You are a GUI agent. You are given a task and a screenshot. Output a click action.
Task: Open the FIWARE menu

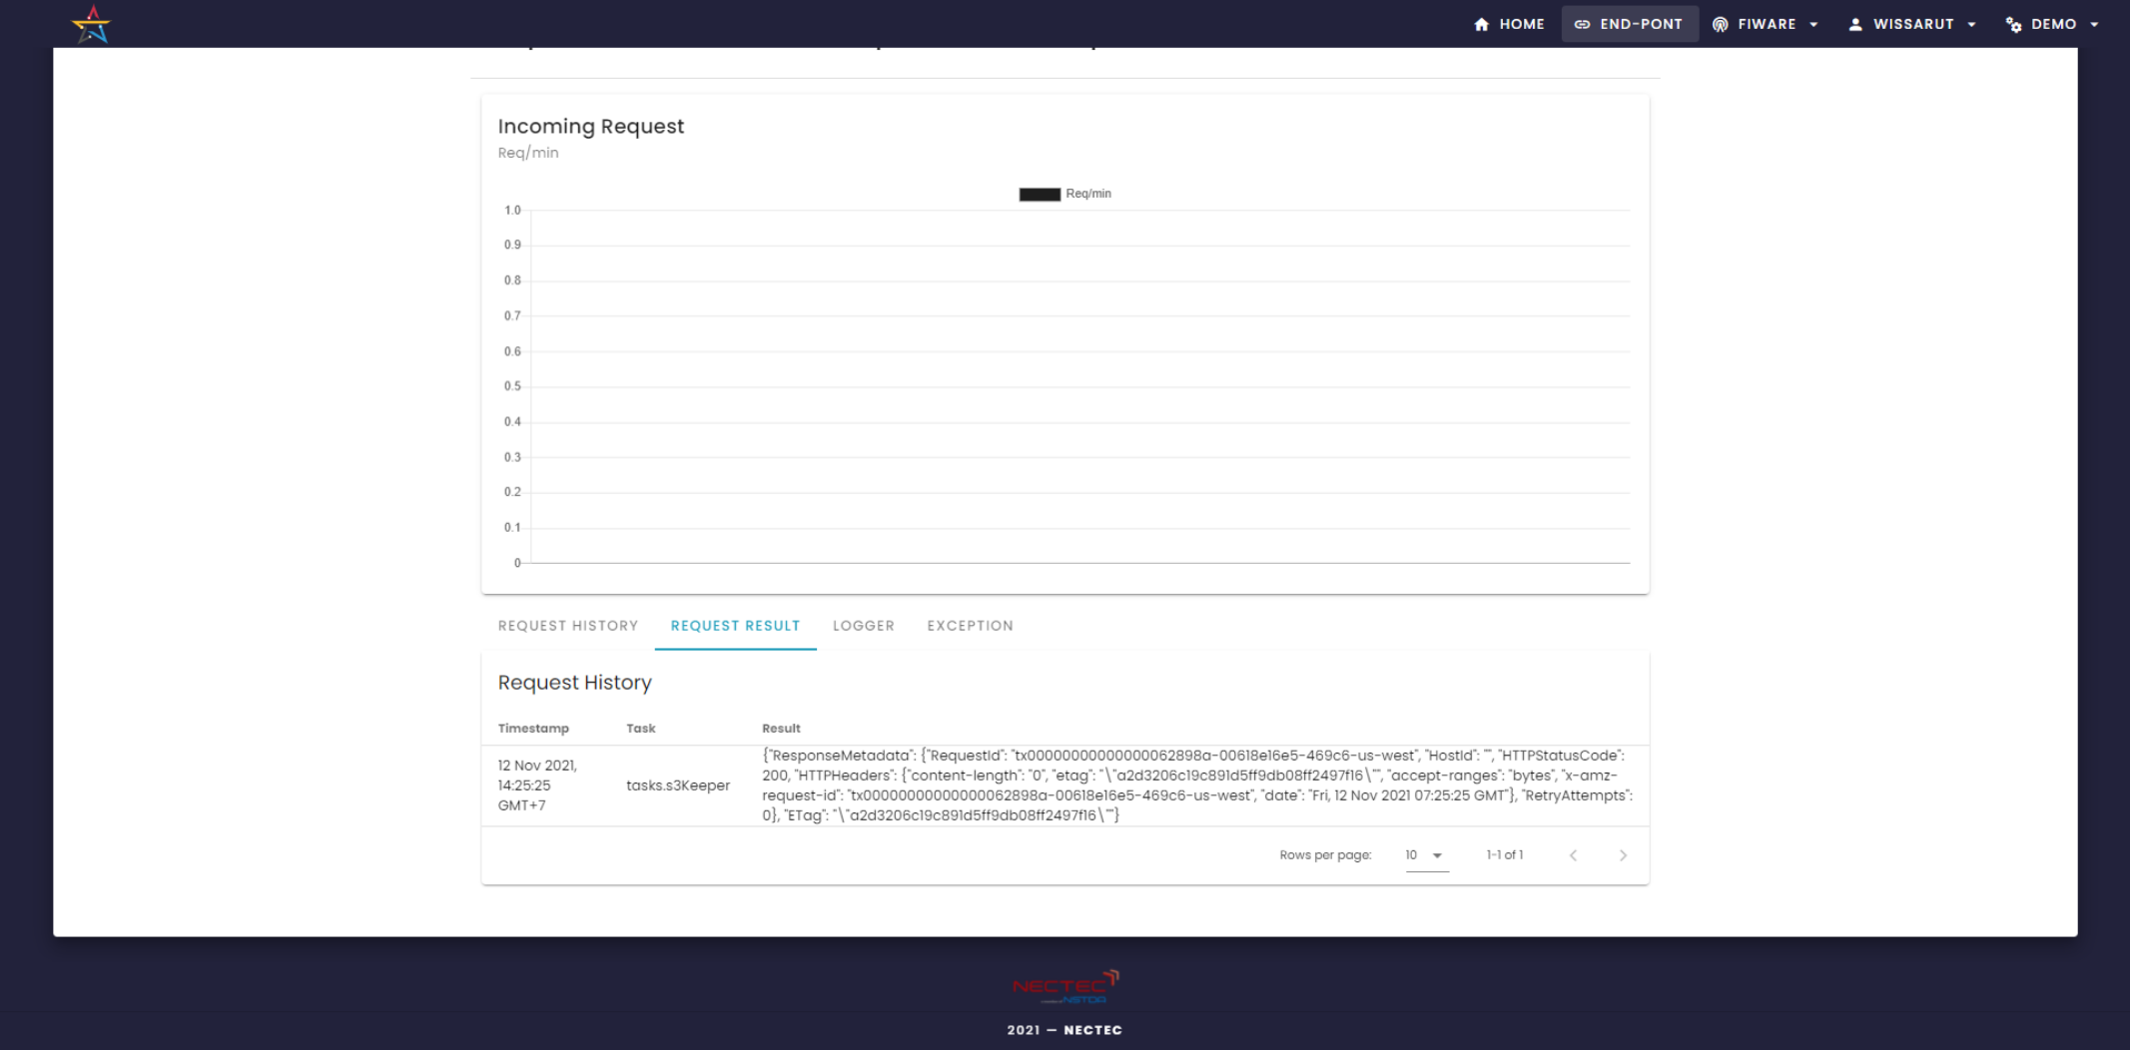coord(1766,24)
